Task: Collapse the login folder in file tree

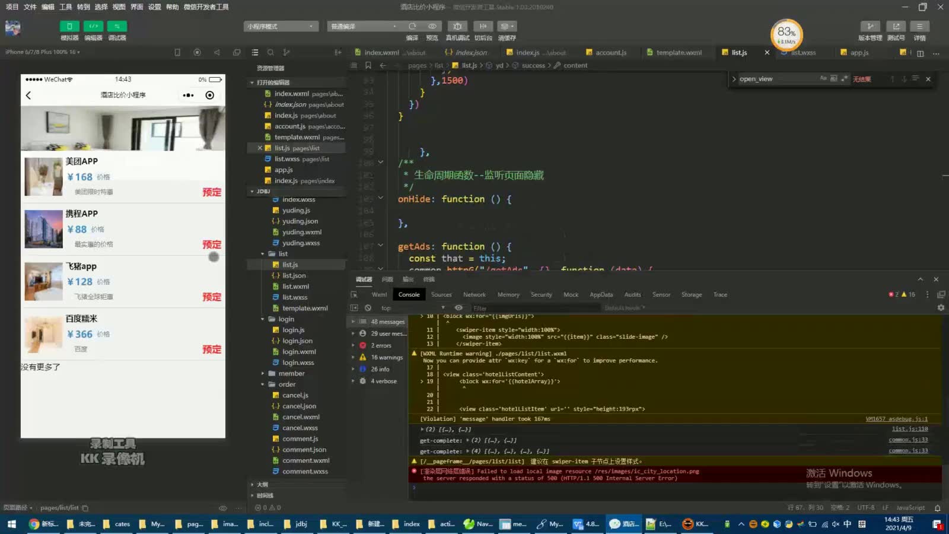Action: [x=263, y=319]
